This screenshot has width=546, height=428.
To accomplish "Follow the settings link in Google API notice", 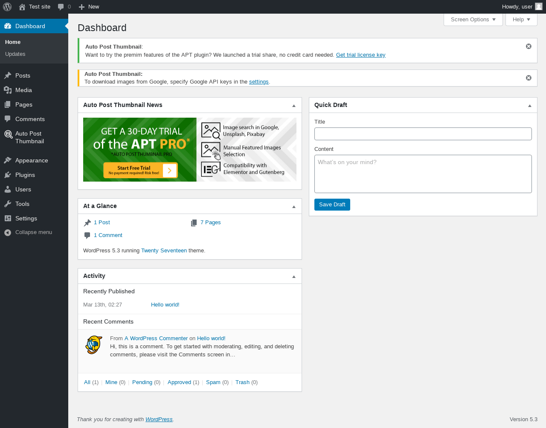I will click(x=259, y=82).
